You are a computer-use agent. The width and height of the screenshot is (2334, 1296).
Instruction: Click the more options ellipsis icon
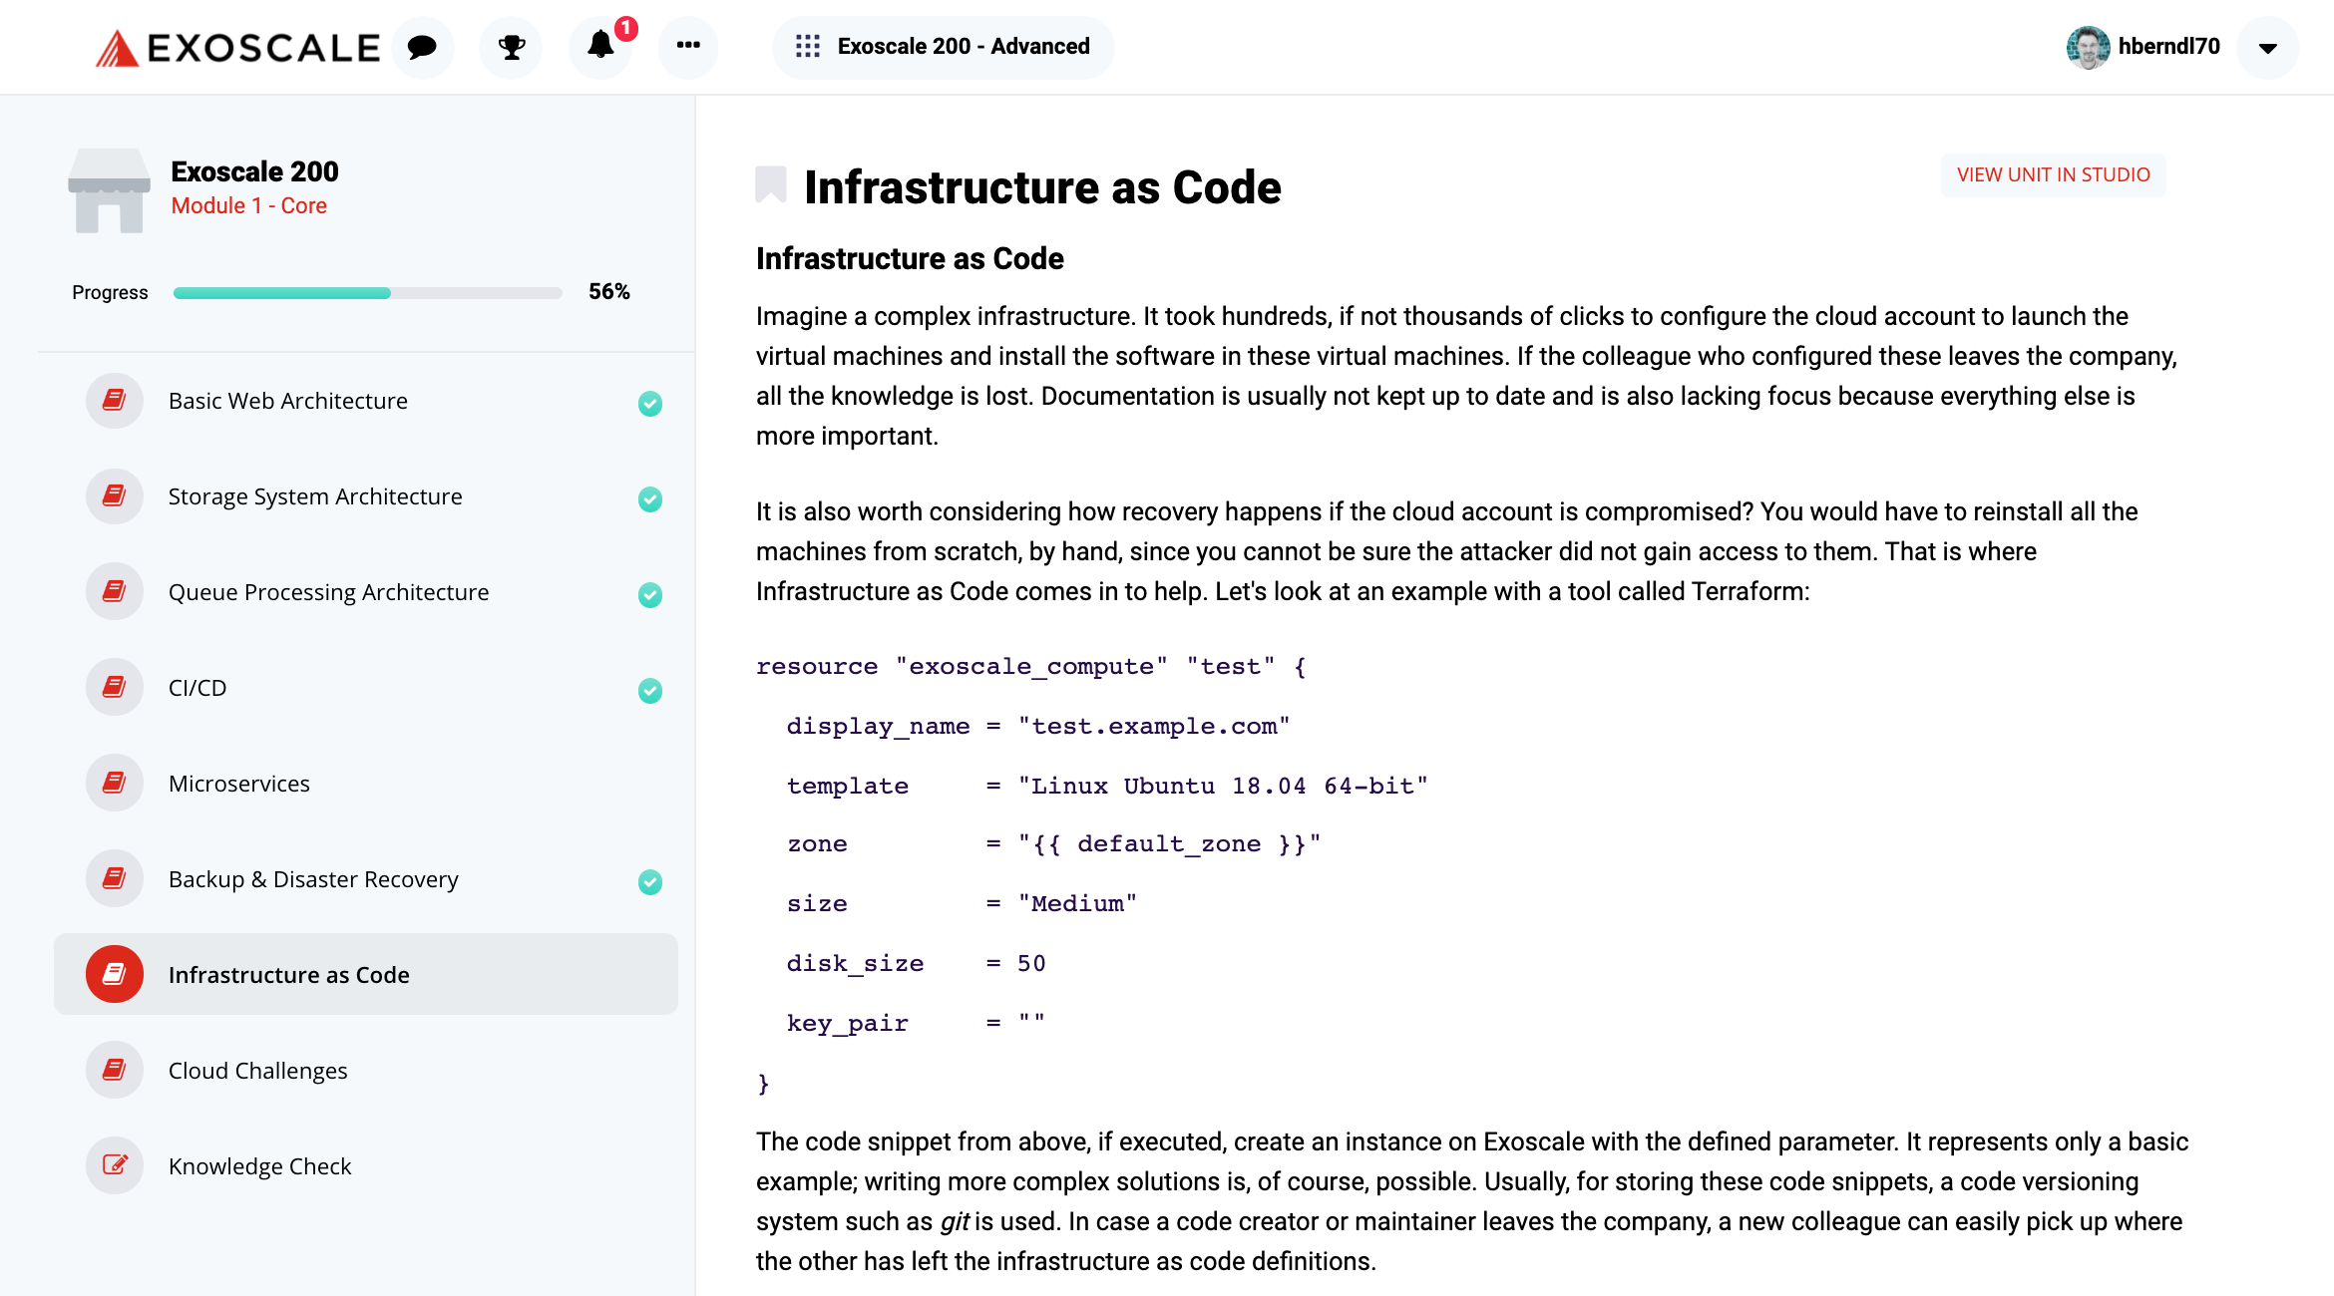click(x=688, y=45)
